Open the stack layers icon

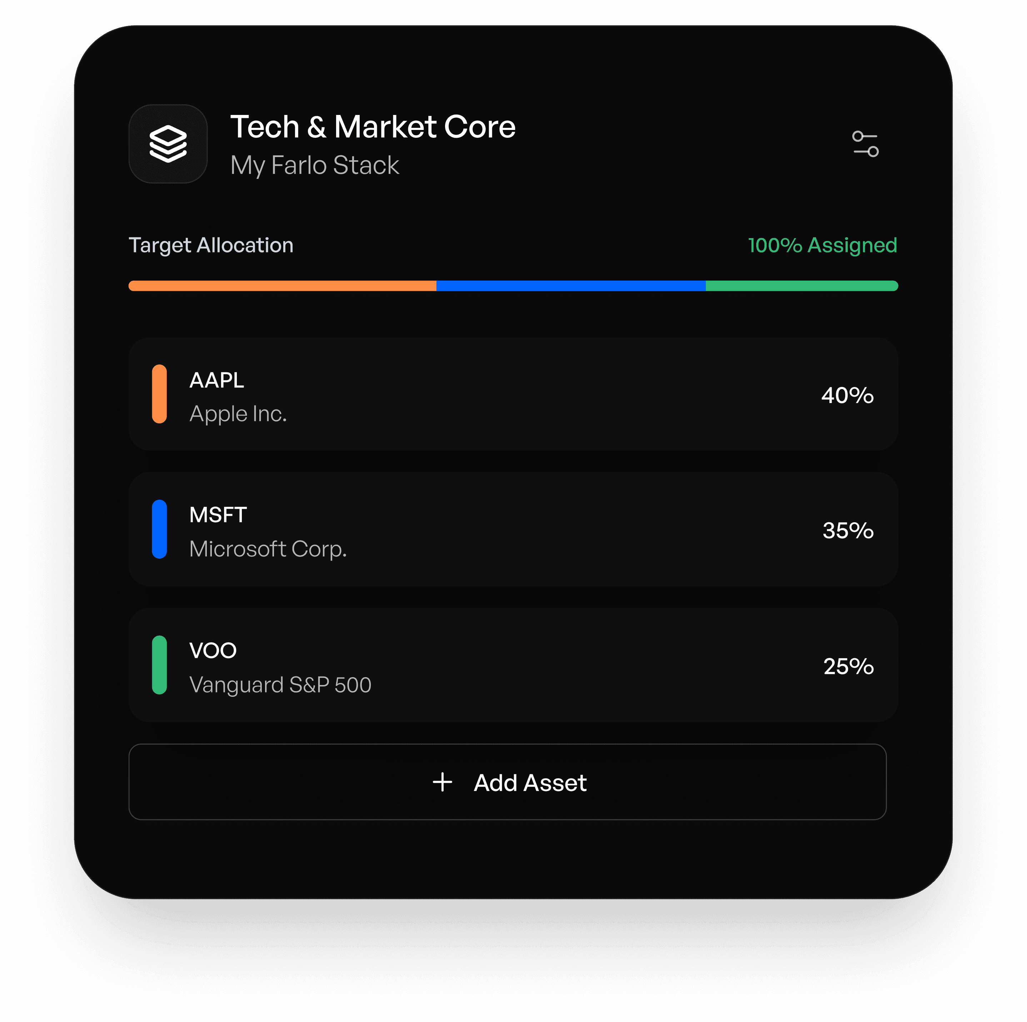tap(168, 144)
